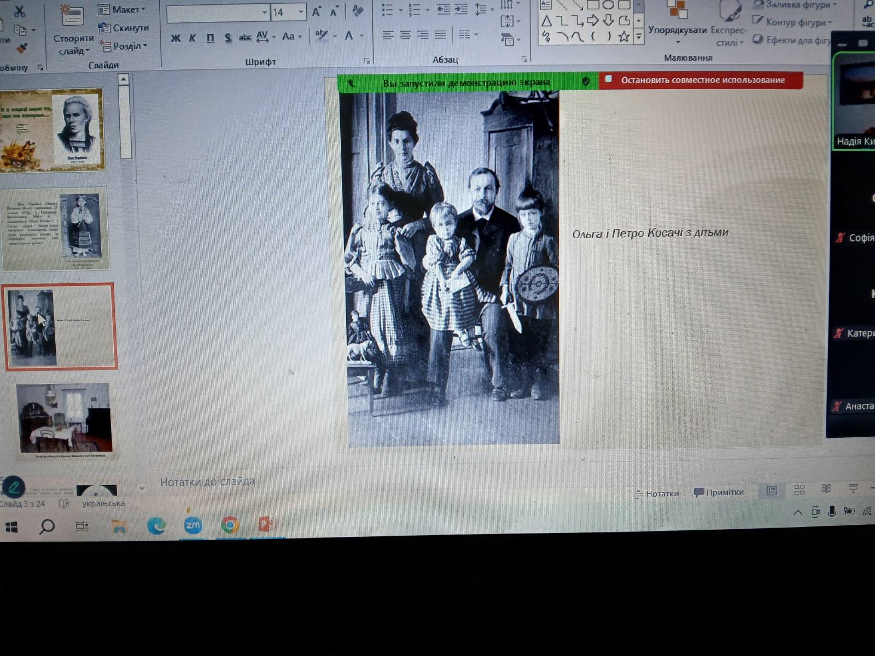This screenshot has width=875, height=656.
Task: Open Zoom from the taskbar
Action: (193, 525)
